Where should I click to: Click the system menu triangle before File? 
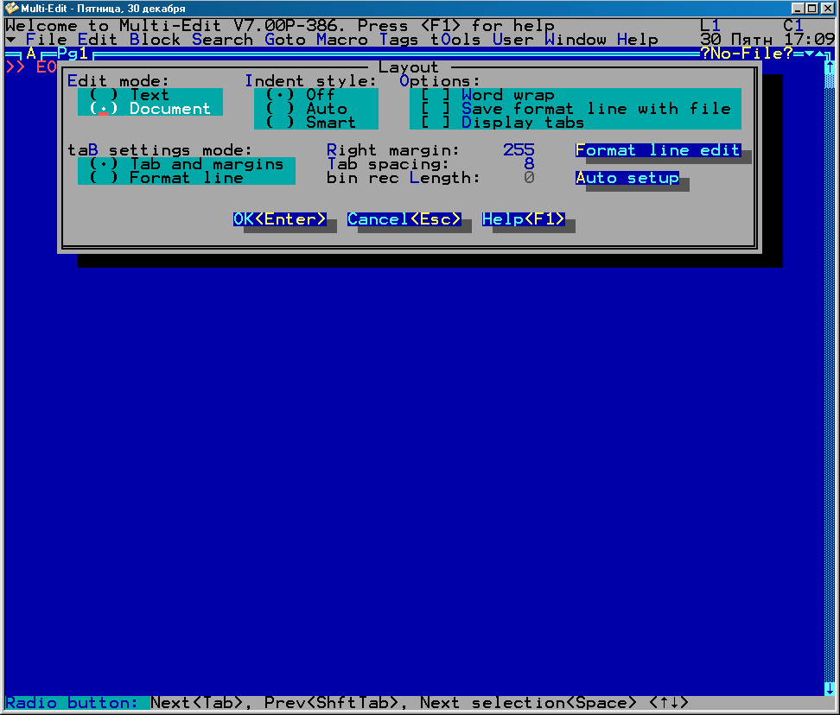coord(10,40)
